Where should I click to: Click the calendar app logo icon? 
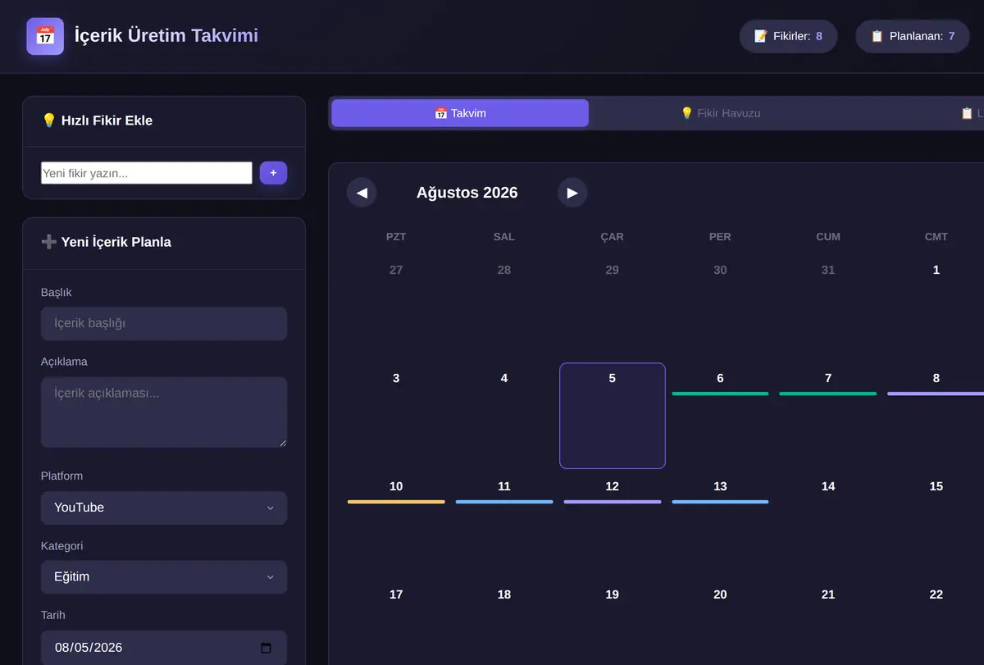45,36
